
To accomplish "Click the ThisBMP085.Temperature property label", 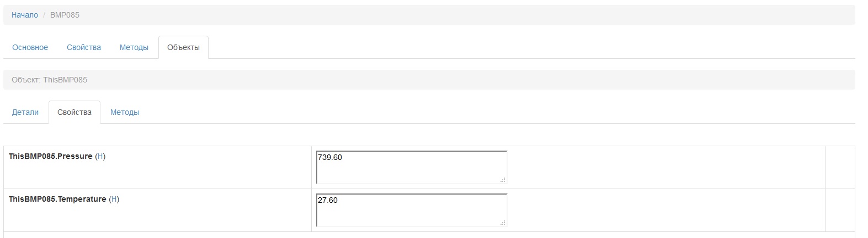I will (57, 199).
